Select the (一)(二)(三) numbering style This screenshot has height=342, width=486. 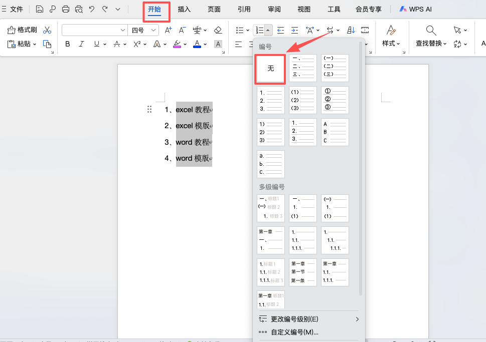pyautogui.click(x=335, y=68)
